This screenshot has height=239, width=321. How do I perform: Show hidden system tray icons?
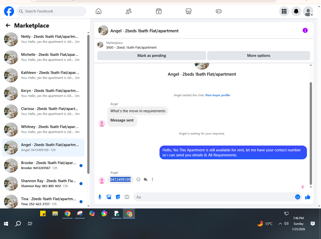tap(280, 224)
